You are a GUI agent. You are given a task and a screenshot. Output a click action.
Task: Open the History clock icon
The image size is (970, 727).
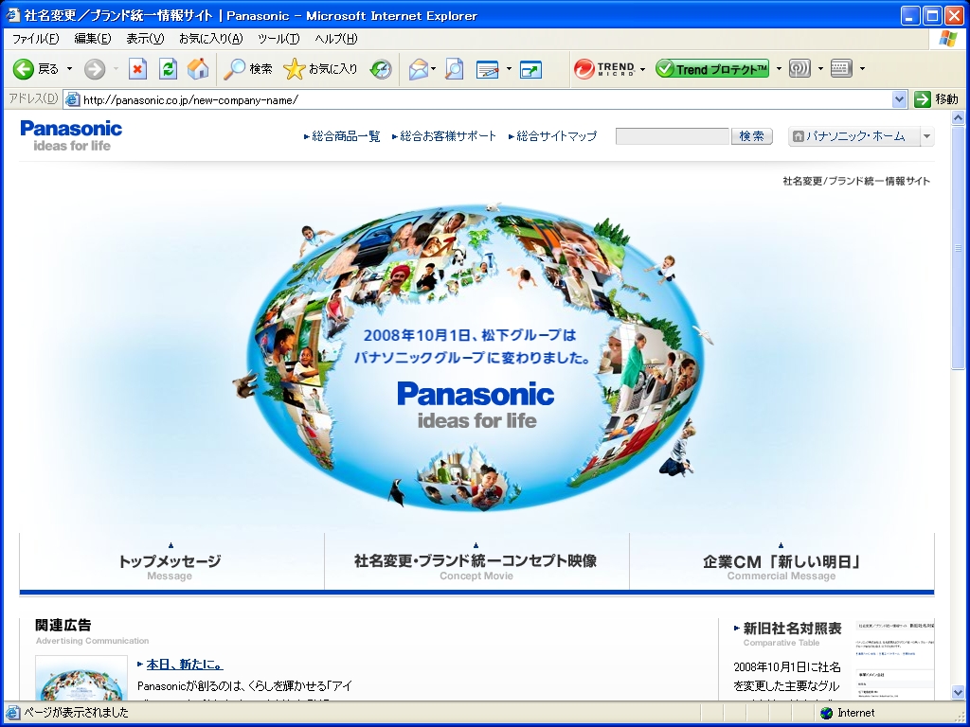pos(381,68)
